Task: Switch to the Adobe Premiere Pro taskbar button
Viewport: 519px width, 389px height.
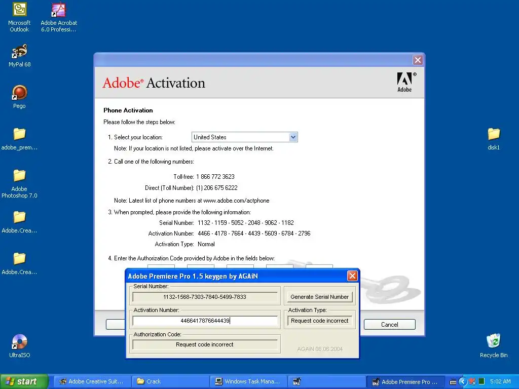Action: 405,381
